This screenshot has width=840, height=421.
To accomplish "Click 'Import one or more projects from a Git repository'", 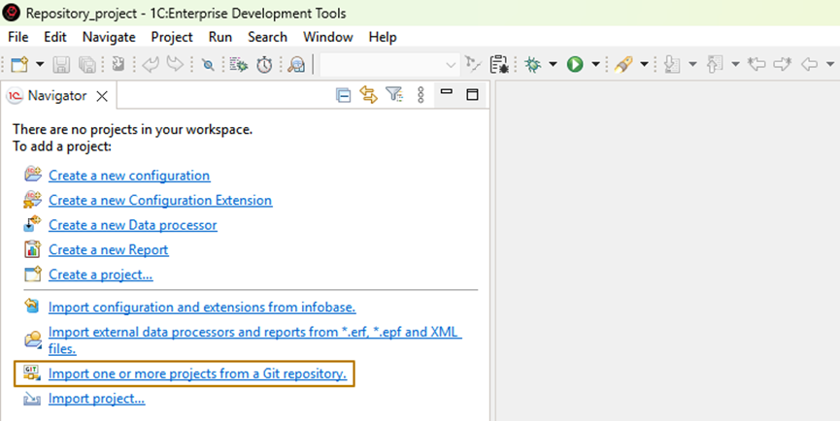I will [197, 373].
